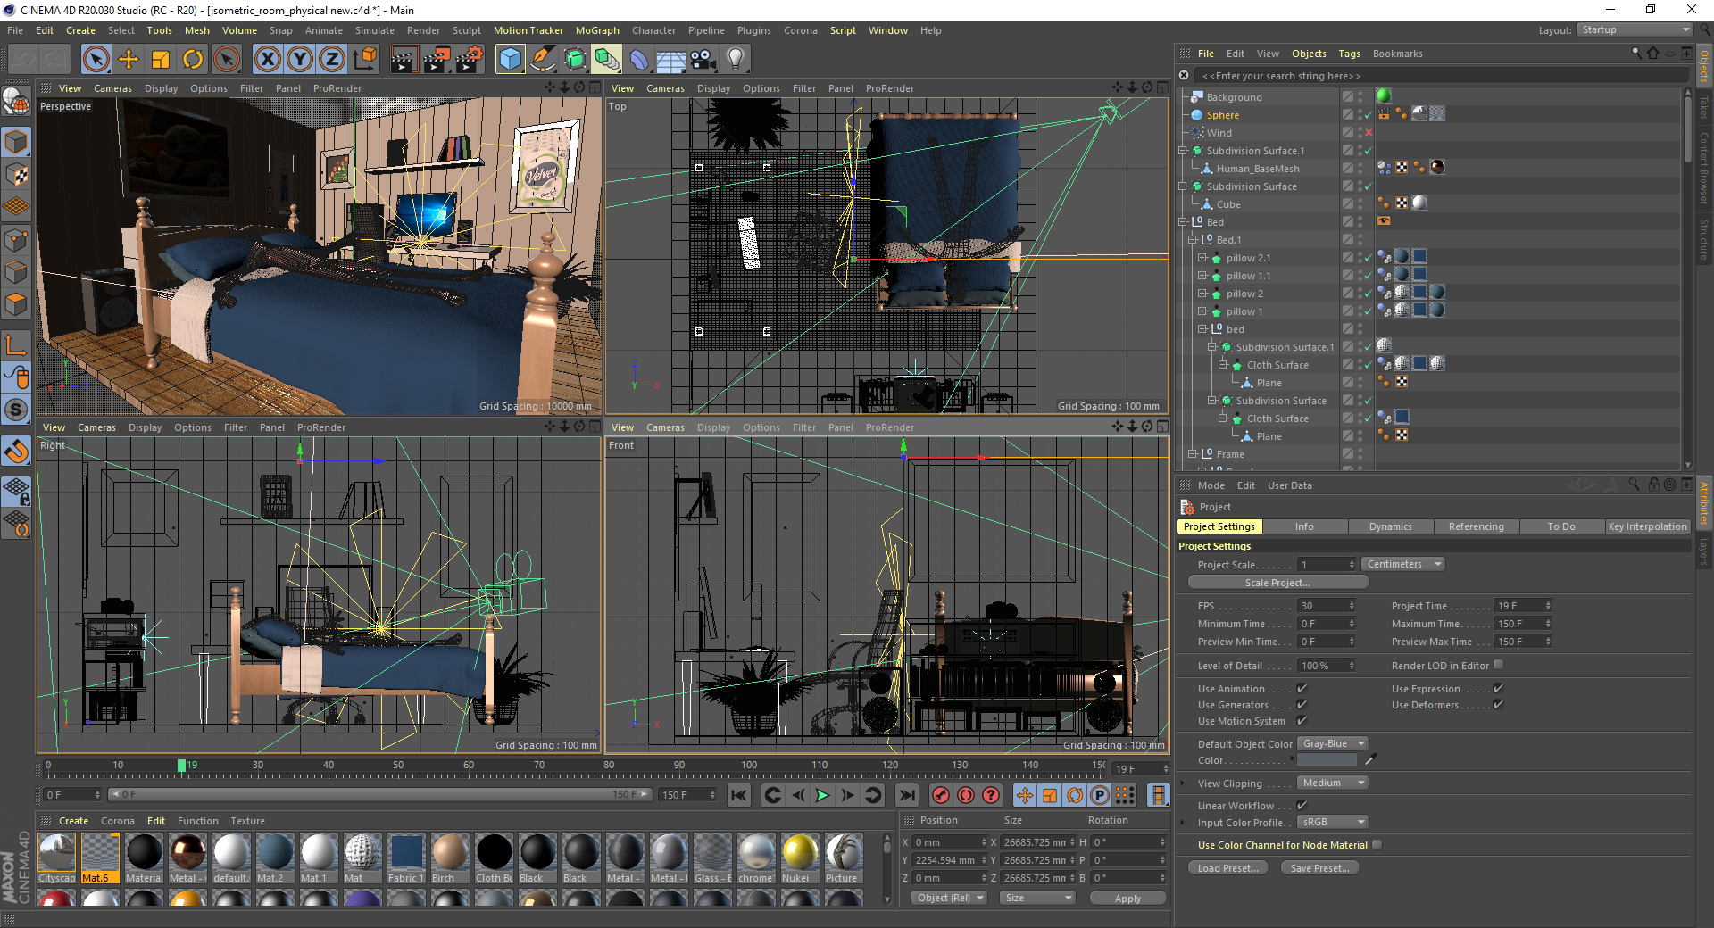Screen dimensions: 1714x928
Task: Select the Rotate tool icon
Action: pyautogui.click(x=193, y=60)
